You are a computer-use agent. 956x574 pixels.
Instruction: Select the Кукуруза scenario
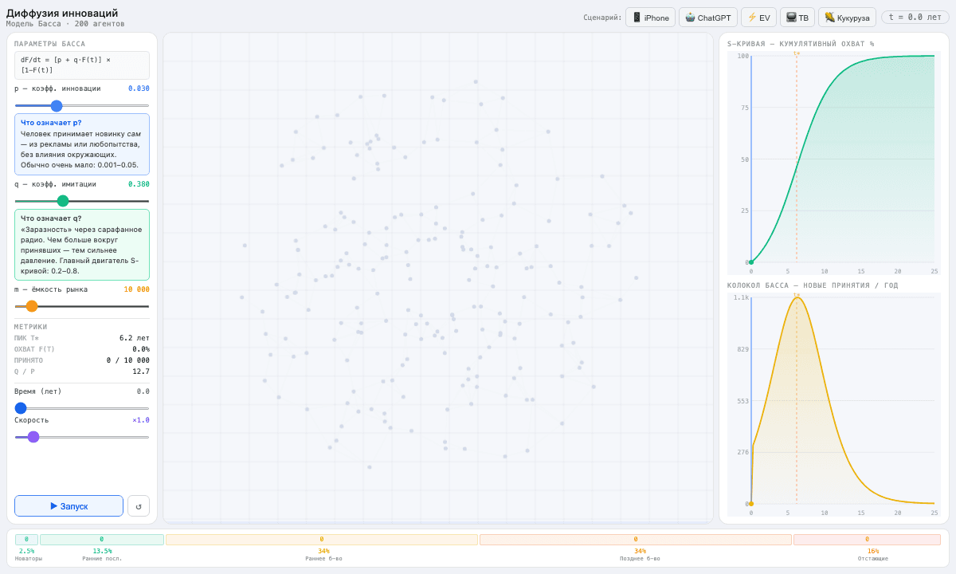[847, 18]
